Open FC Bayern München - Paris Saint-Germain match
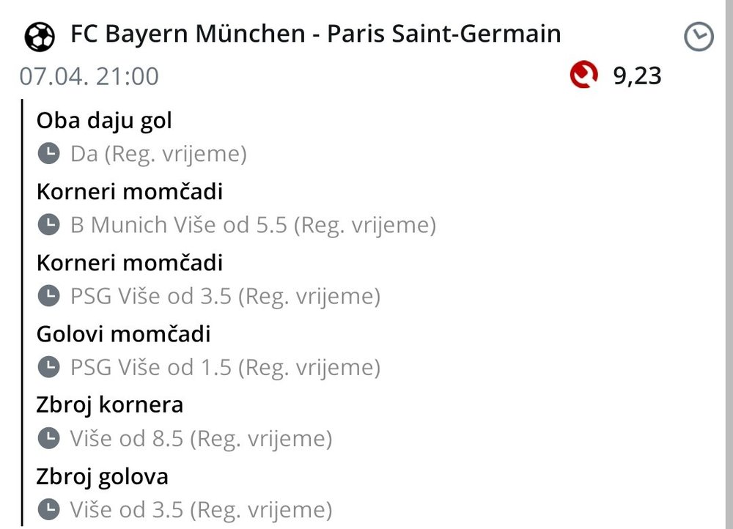This screenshot has width=733, height=529. (315, 34)
